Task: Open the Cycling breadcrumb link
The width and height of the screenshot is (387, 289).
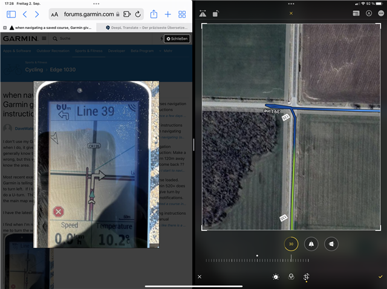Action: point(34,69)
